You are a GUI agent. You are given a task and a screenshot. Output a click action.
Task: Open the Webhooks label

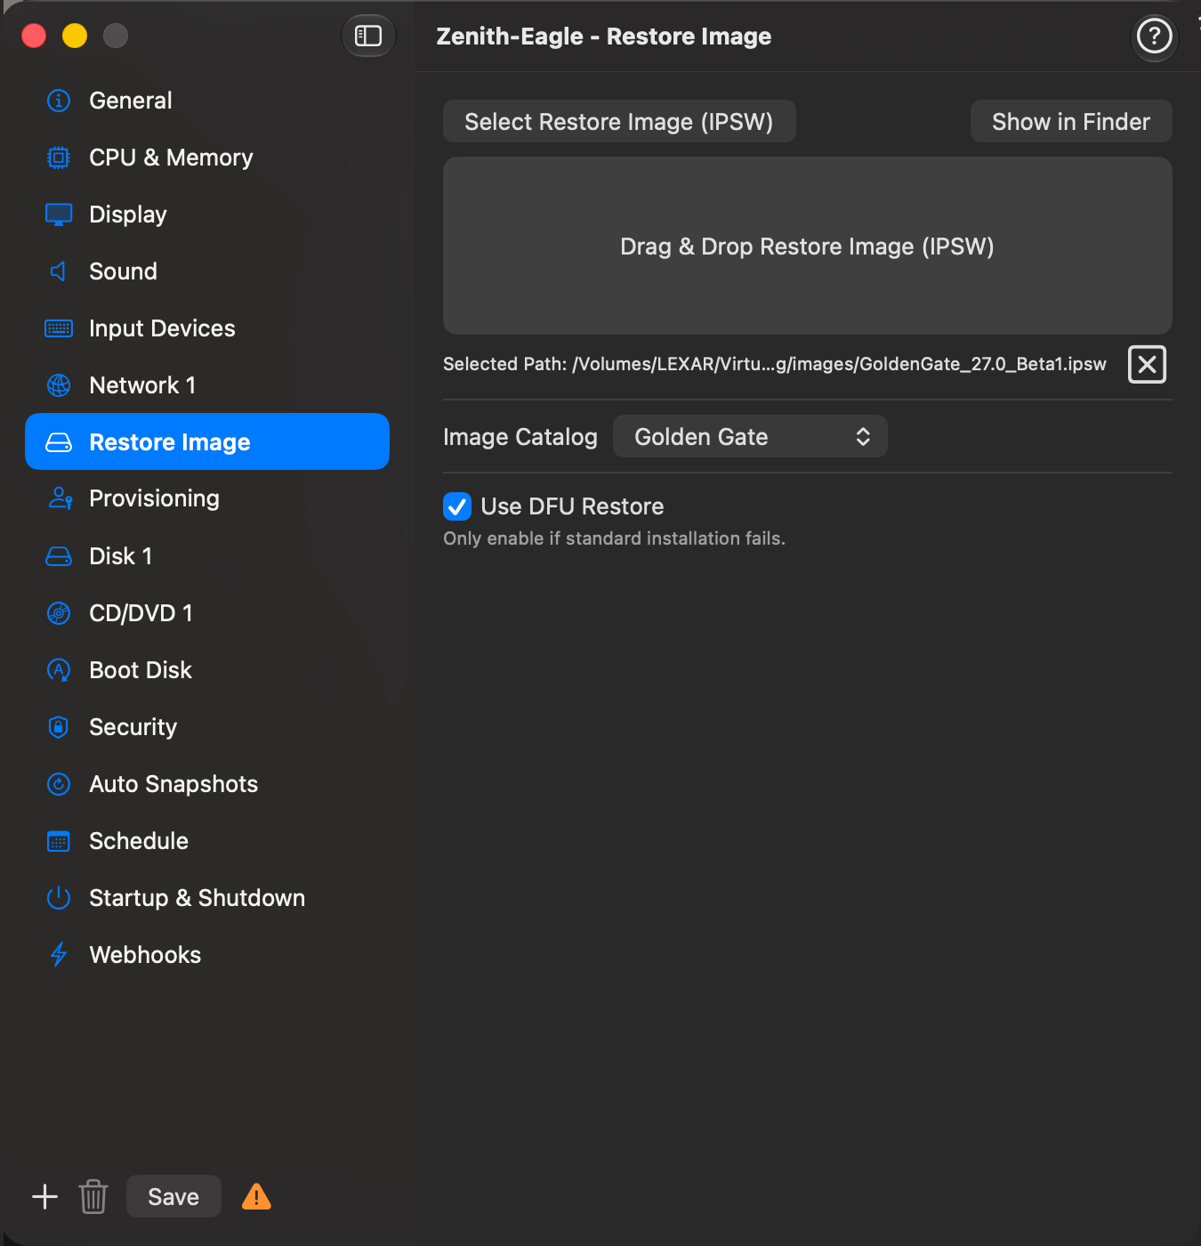point(145,955)
